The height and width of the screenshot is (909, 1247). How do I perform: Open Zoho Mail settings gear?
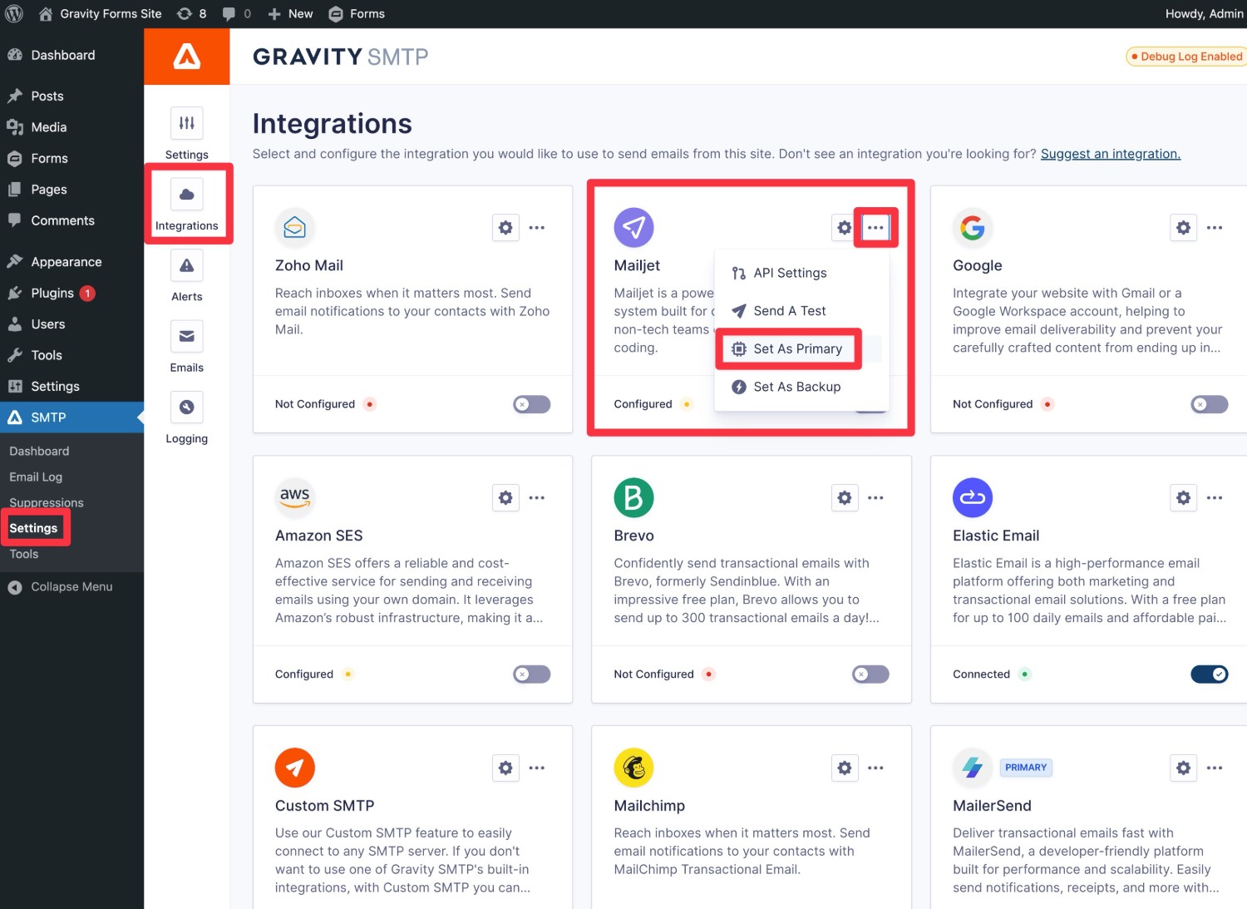[505, 227]
